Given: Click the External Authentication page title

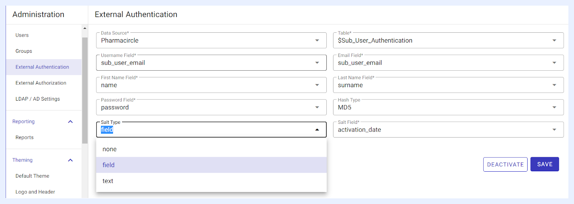Looking at the screenshot, I should point(136,14).
